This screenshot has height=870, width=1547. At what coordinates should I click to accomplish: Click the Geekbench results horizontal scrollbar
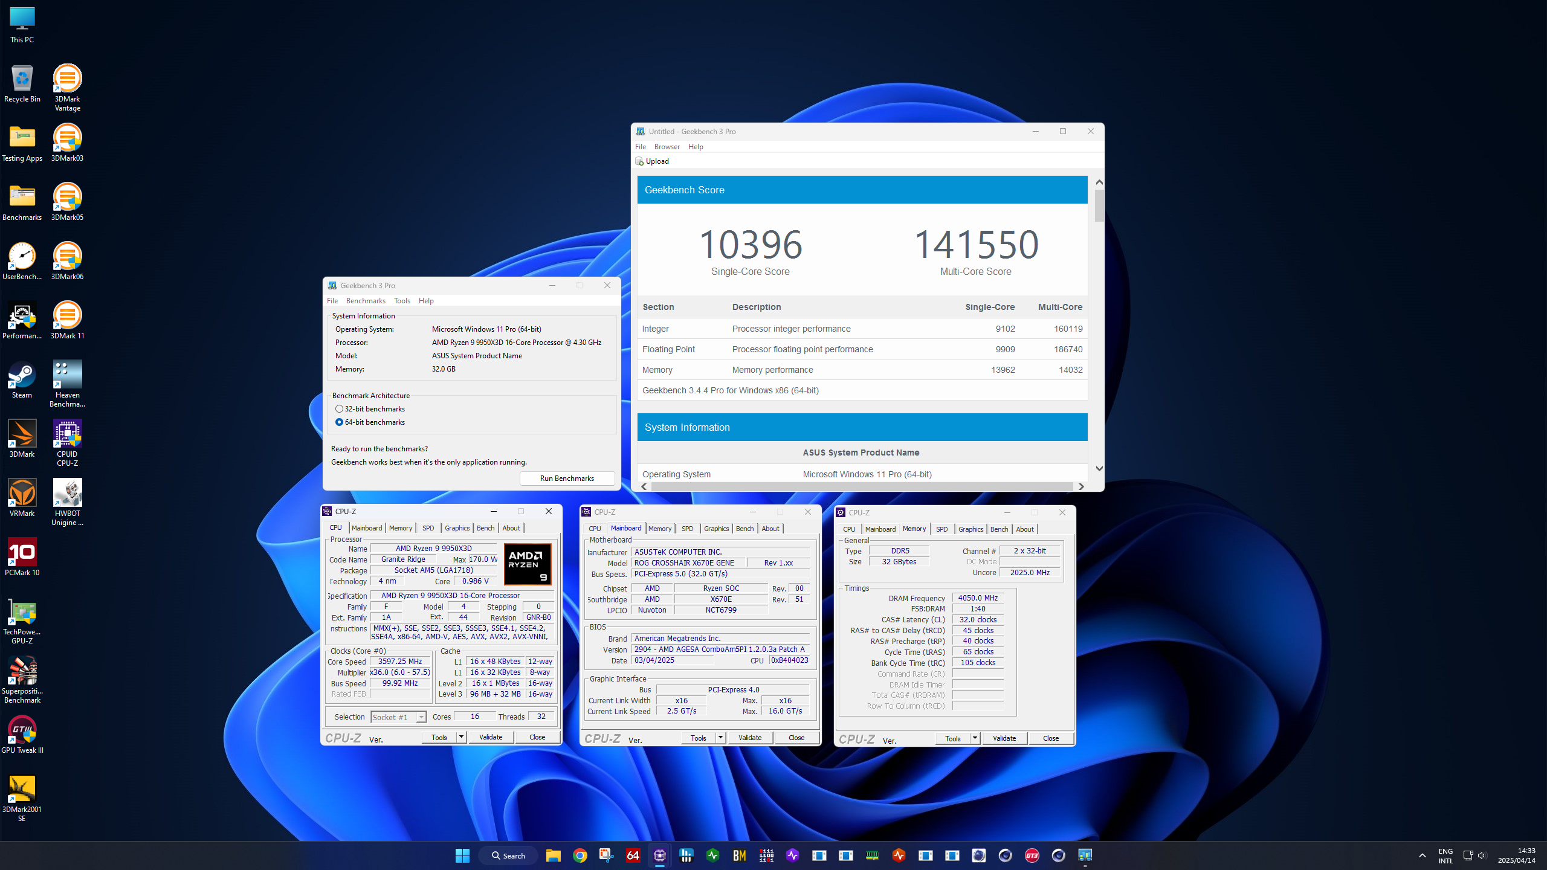(862, 486)
